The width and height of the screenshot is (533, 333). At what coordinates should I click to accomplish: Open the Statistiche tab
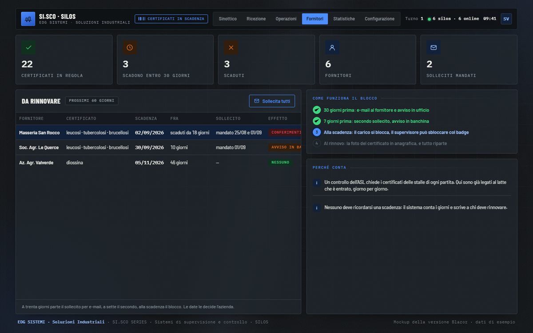click(x=344, y=19)
